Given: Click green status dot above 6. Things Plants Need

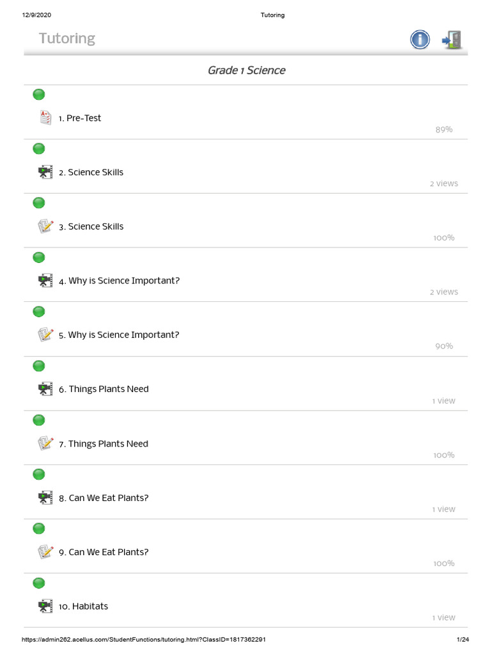Looking at the screenshot, I should [x=39, y=366].
